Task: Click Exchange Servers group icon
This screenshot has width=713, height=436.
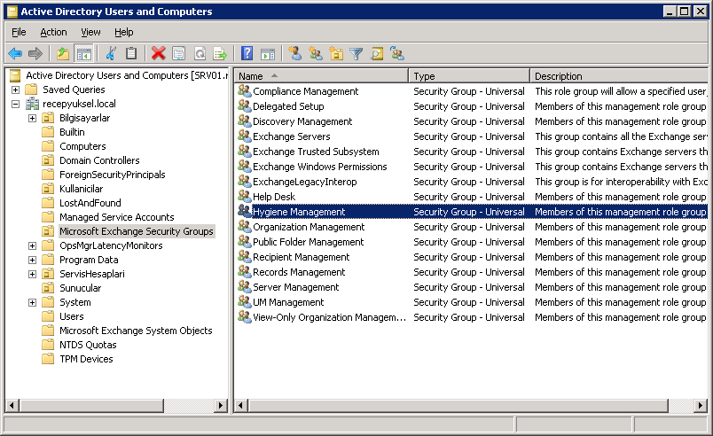Action: tap(244, 136)
